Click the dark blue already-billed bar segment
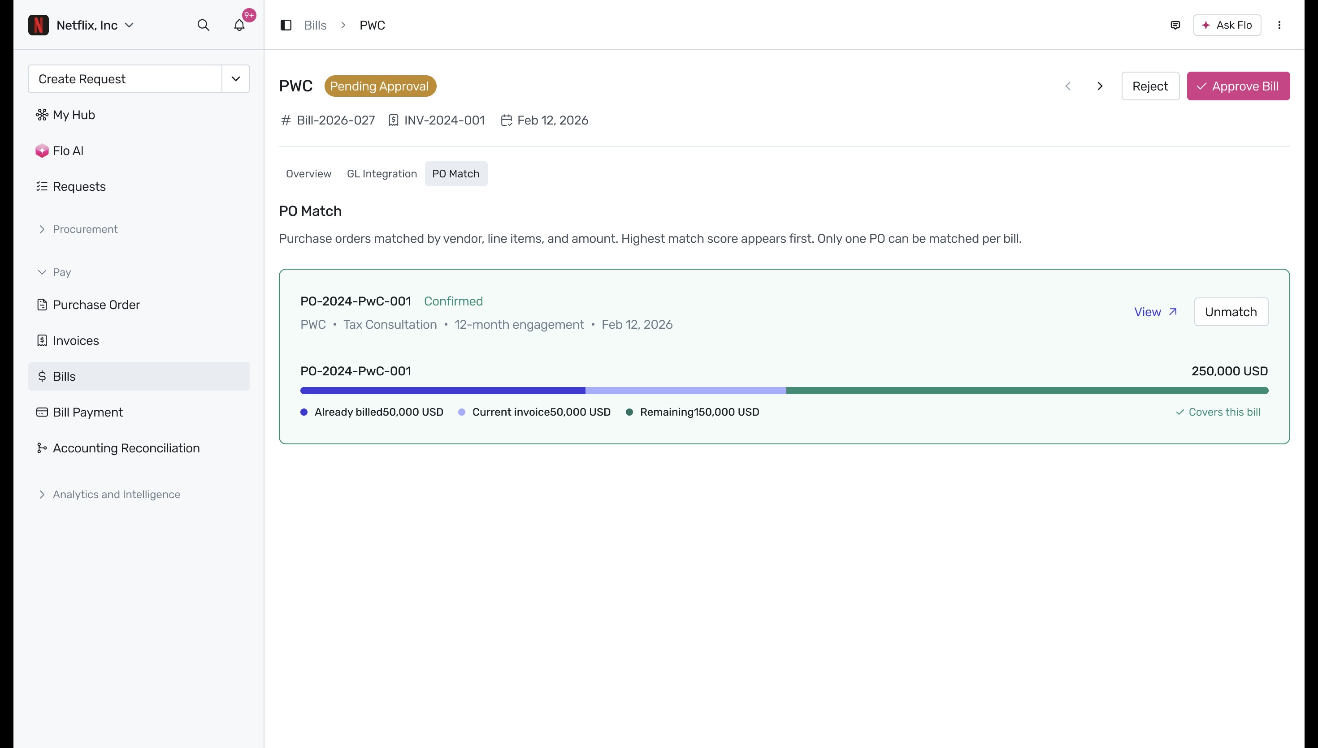The width and height of the screenshot is (1318, 748). click(442, 391)
